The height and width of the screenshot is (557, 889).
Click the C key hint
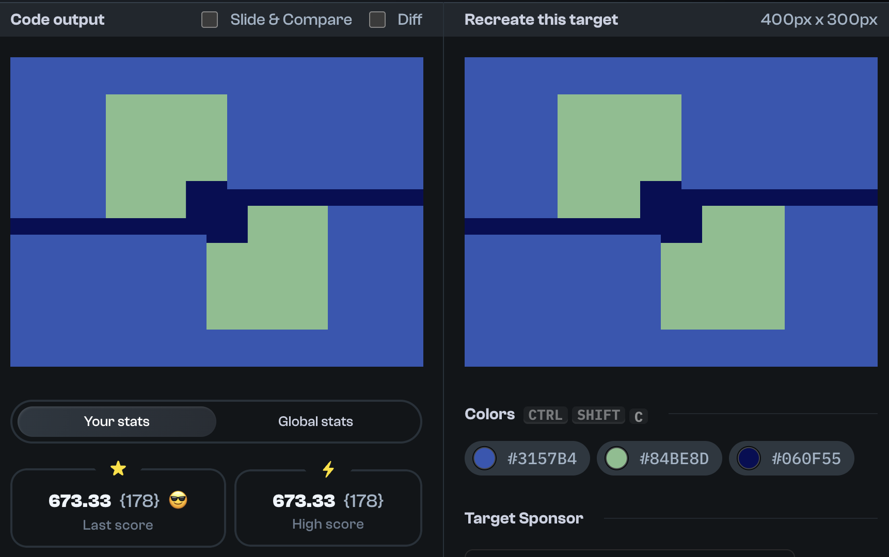tap(639, 416)
